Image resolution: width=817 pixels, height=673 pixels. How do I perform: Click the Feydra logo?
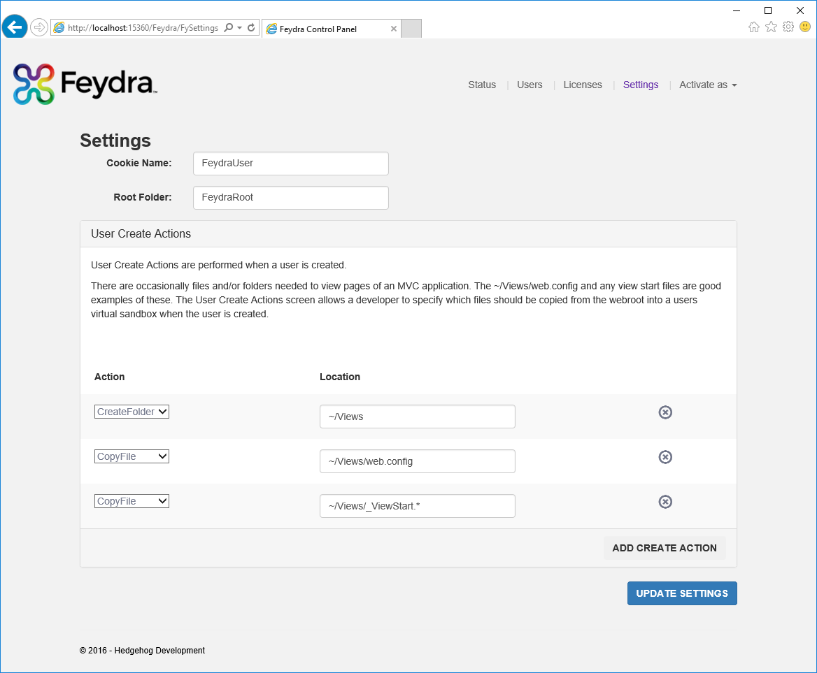(x=85, y=84)
